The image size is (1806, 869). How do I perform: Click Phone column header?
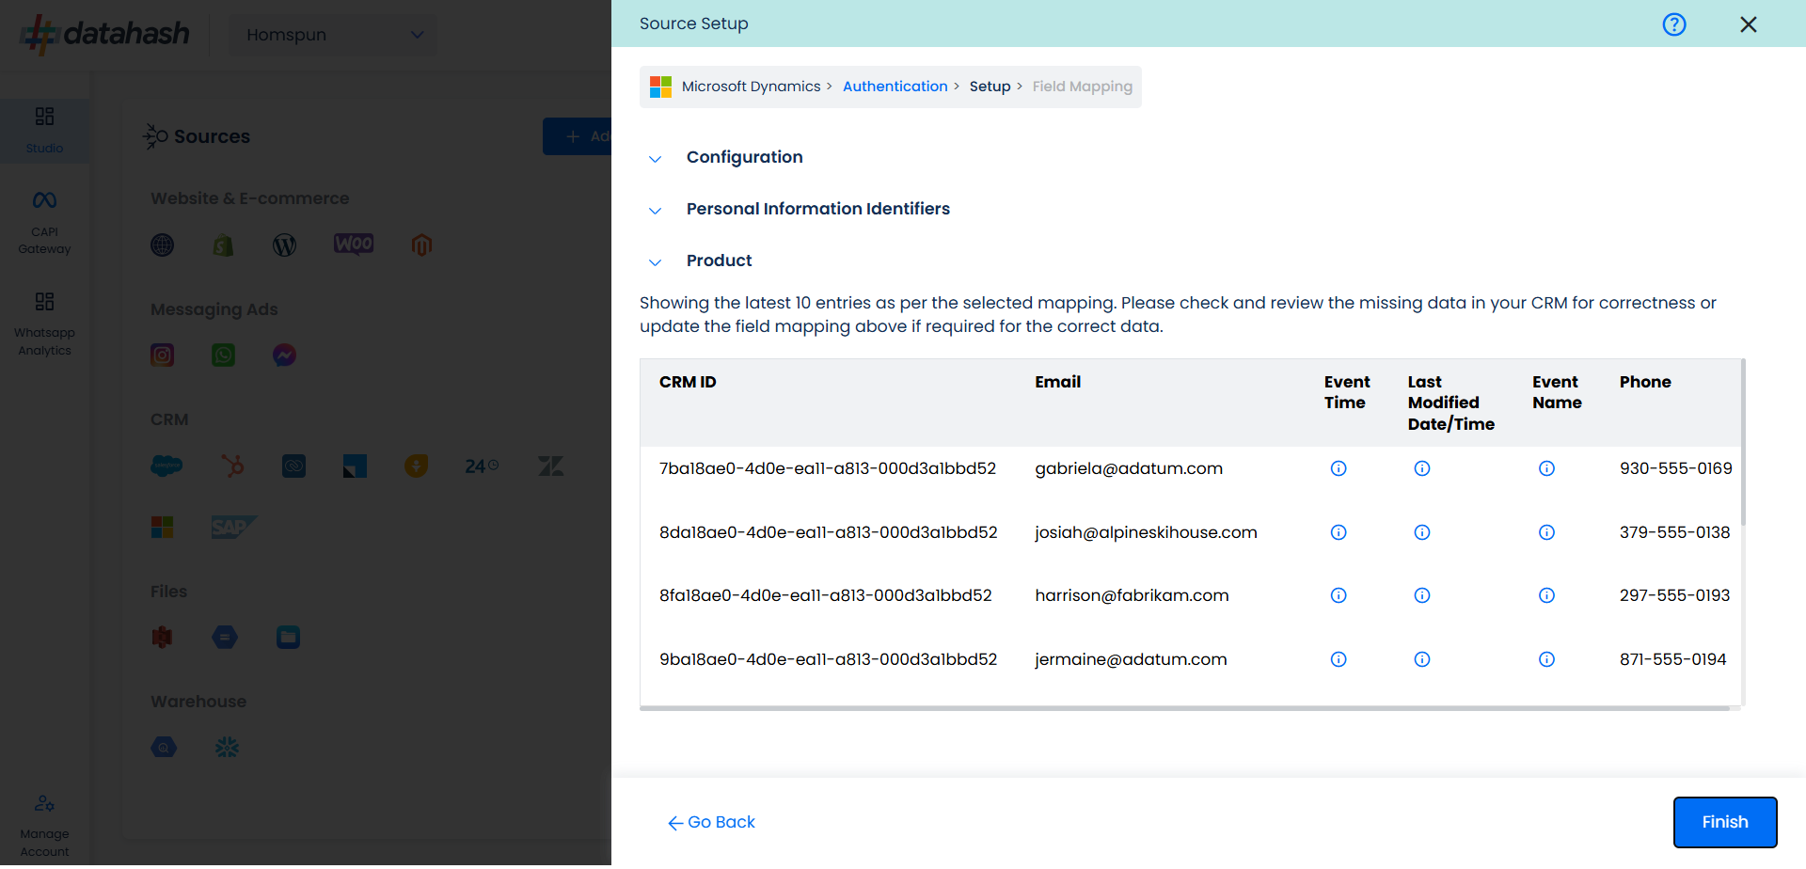point(1645,382)
